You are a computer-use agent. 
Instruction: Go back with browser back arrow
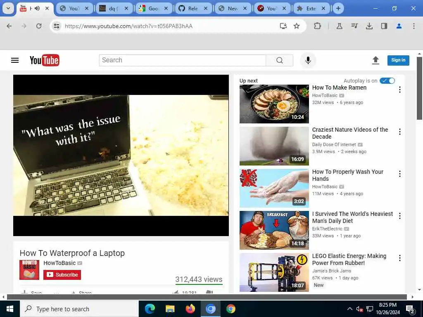click(x=9, y=26)
